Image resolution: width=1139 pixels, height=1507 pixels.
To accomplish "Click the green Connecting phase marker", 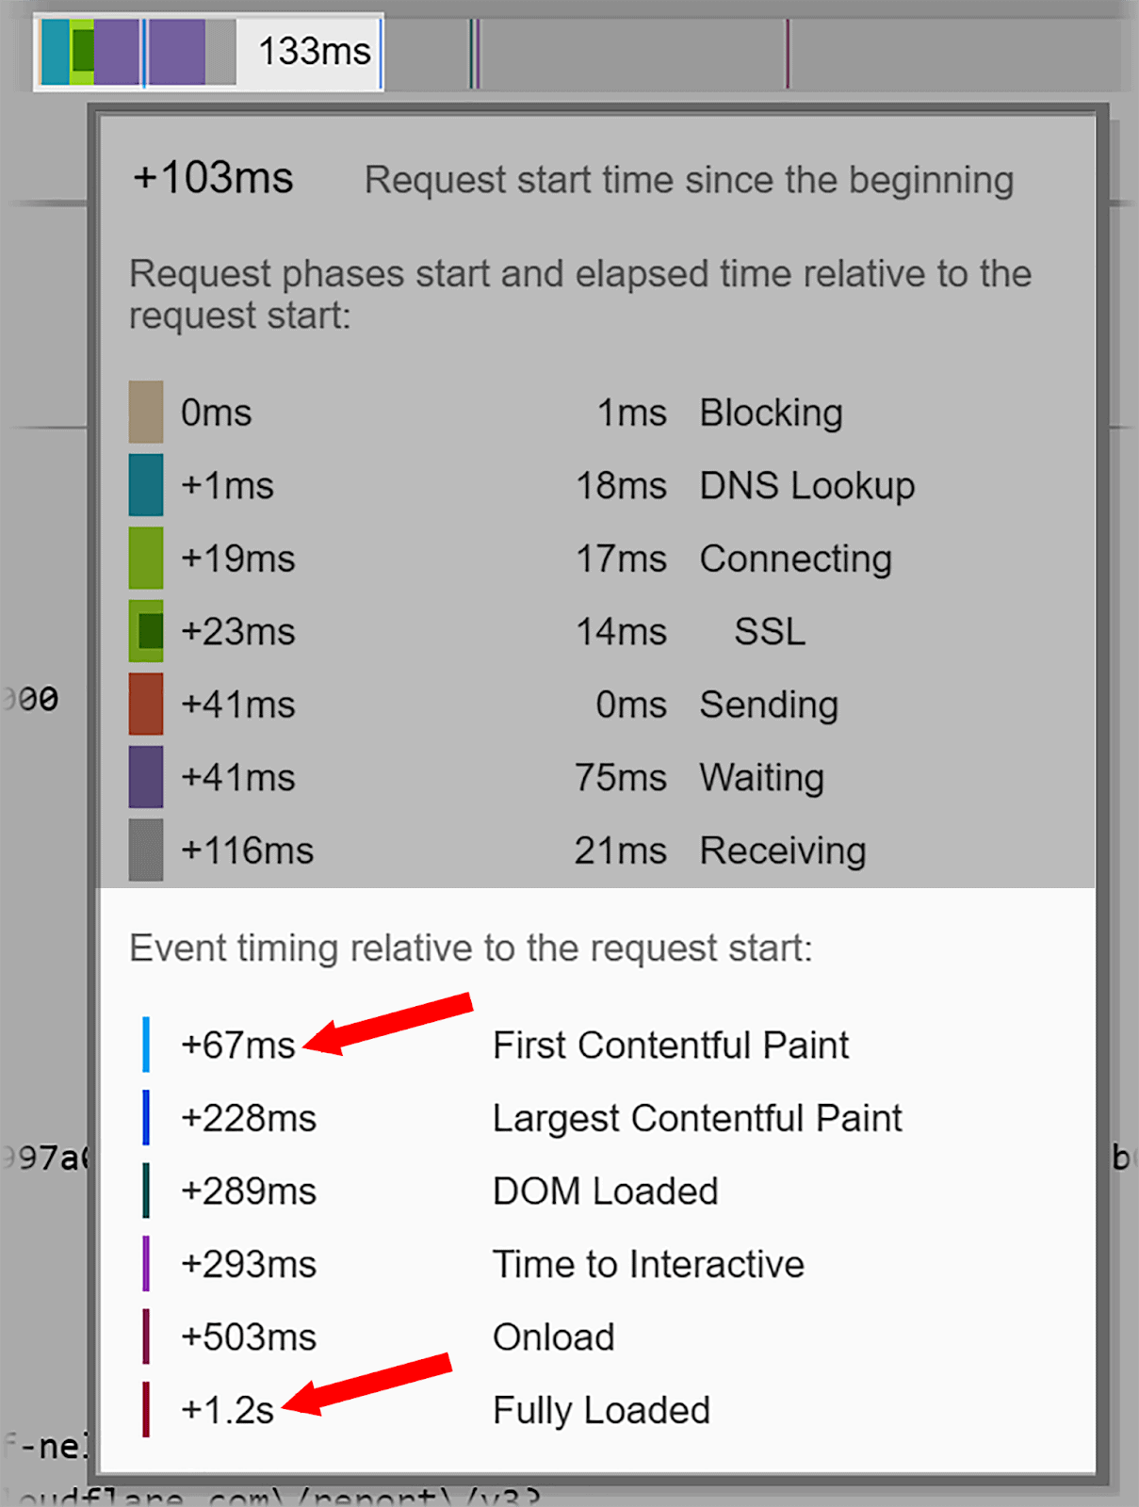I will [145, 559].
